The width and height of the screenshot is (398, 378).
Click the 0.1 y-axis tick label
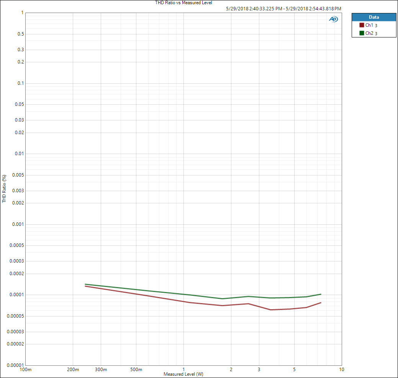pos(21,83)
